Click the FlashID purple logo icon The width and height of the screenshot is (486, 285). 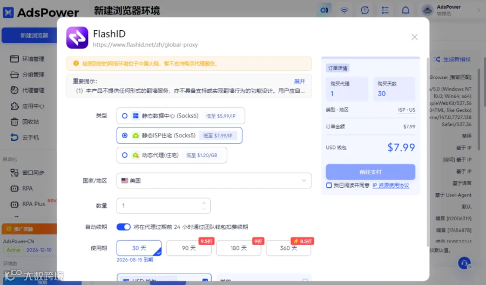(x=77, y=37)
